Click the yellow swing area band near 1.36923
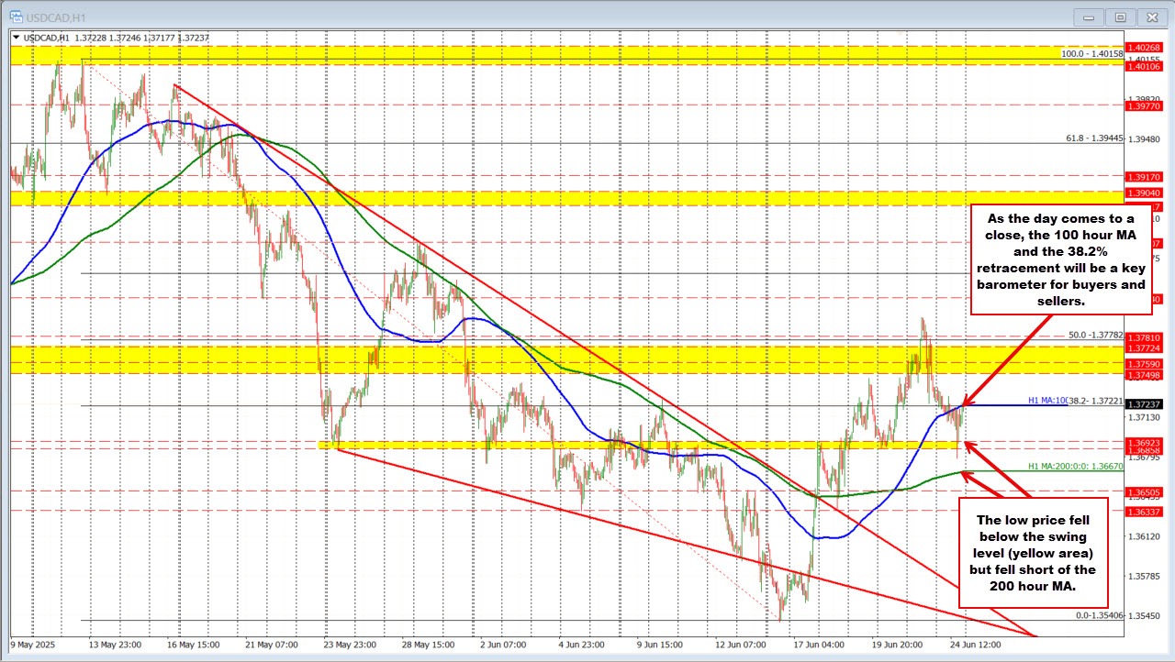Screen dimensions: 1175x662 pos(643,445)
